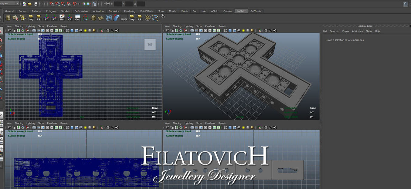This screenshot has height=189, width=411.
Task: Select the nCloth shelf tab
Action: (x=215, y=11)
